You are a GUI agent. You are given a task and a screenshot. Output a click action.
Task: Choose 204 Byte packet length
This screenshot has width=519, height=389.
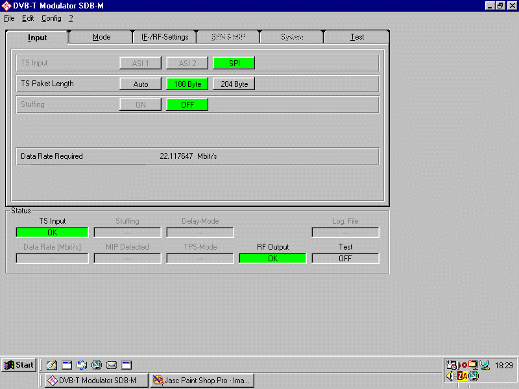pyautogui.click(x=234, y=84)
